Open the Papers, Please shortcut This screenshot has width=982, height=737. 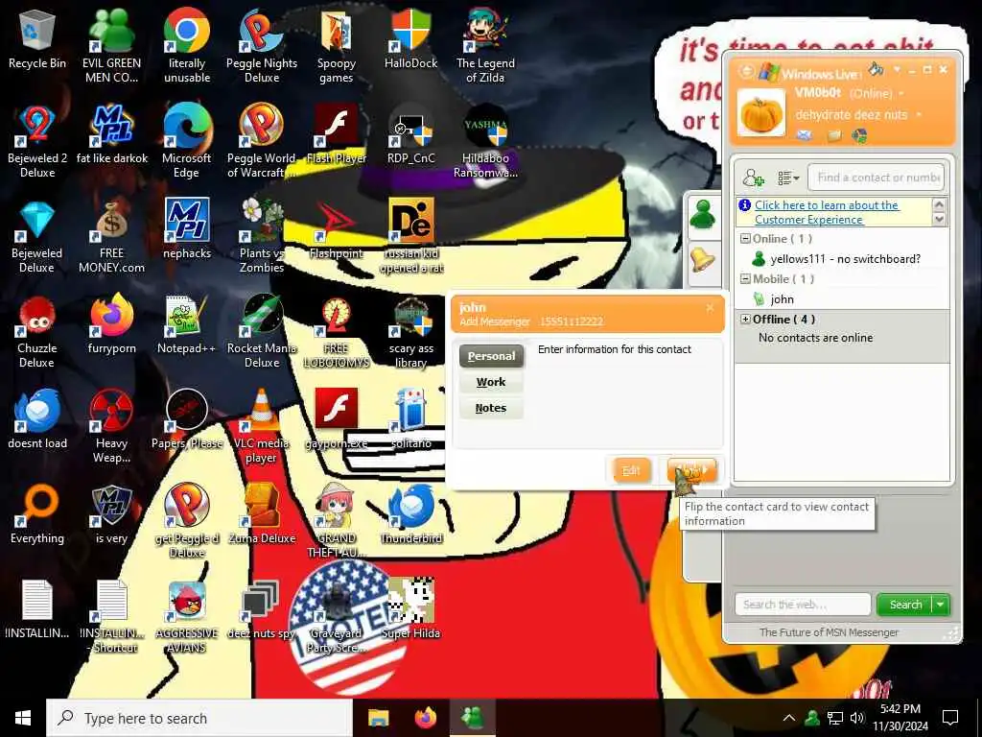coord(187,420)
